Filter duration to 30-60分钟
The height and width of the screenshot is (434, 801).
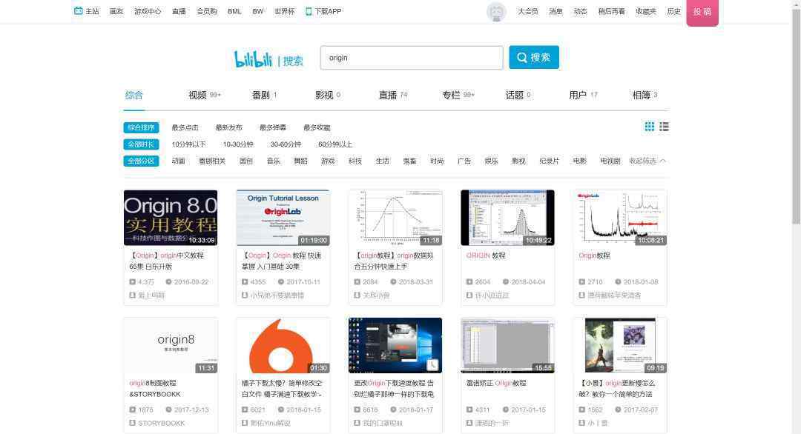[286, 144]
